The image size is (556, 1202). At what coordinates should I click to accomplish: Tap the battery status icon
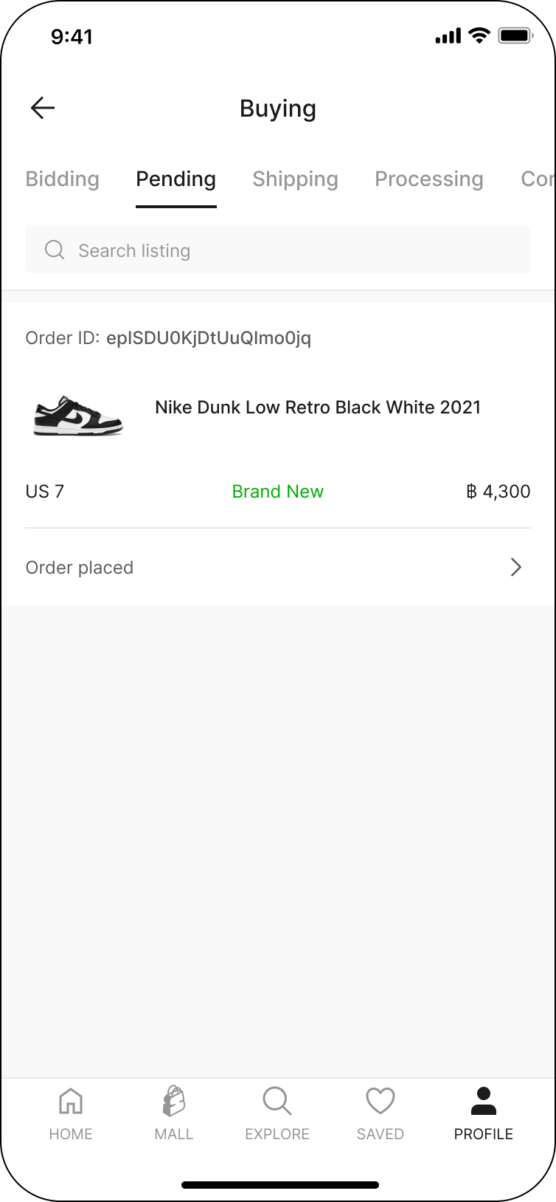[x=515, y=35]
